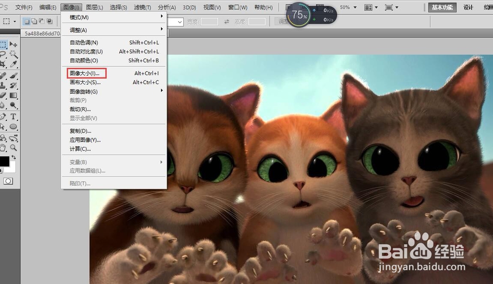Open the 图层(L) menu
The width and height of the screenshot is (493, 284).
94,7
